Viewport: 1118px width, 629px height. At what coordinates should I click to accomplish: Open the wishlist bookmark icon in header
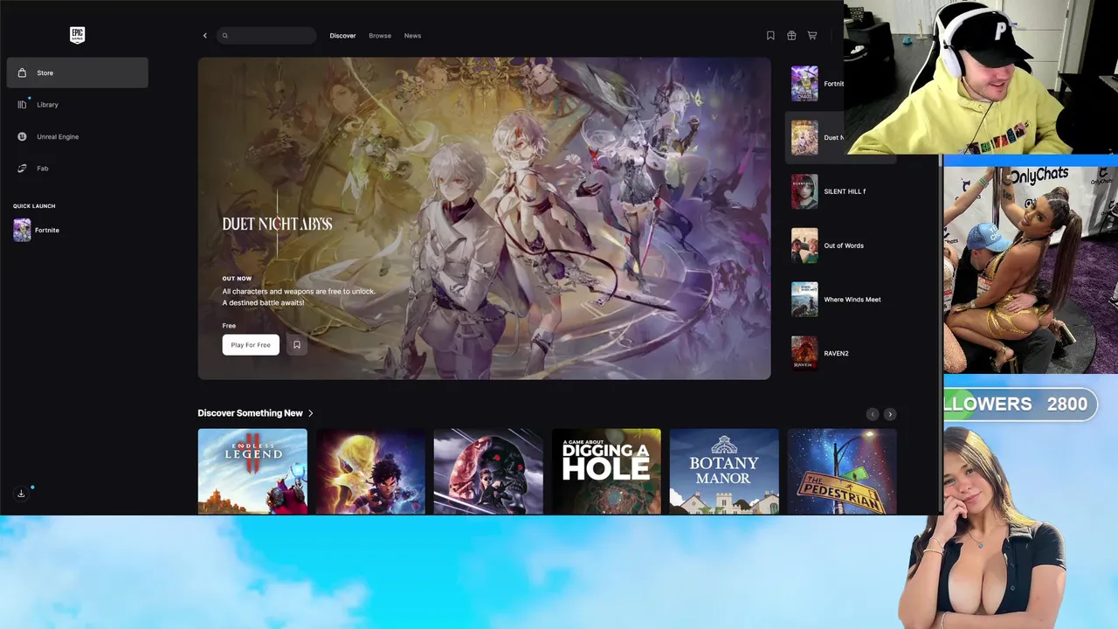[x=770, y=36]
